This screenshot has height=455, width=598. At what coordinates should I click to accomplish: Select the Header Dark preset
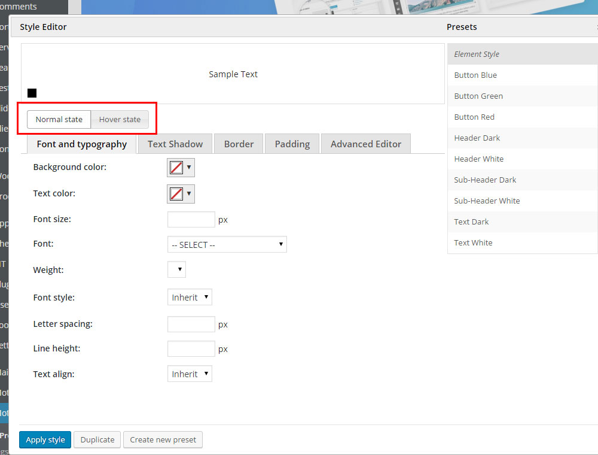523,138
